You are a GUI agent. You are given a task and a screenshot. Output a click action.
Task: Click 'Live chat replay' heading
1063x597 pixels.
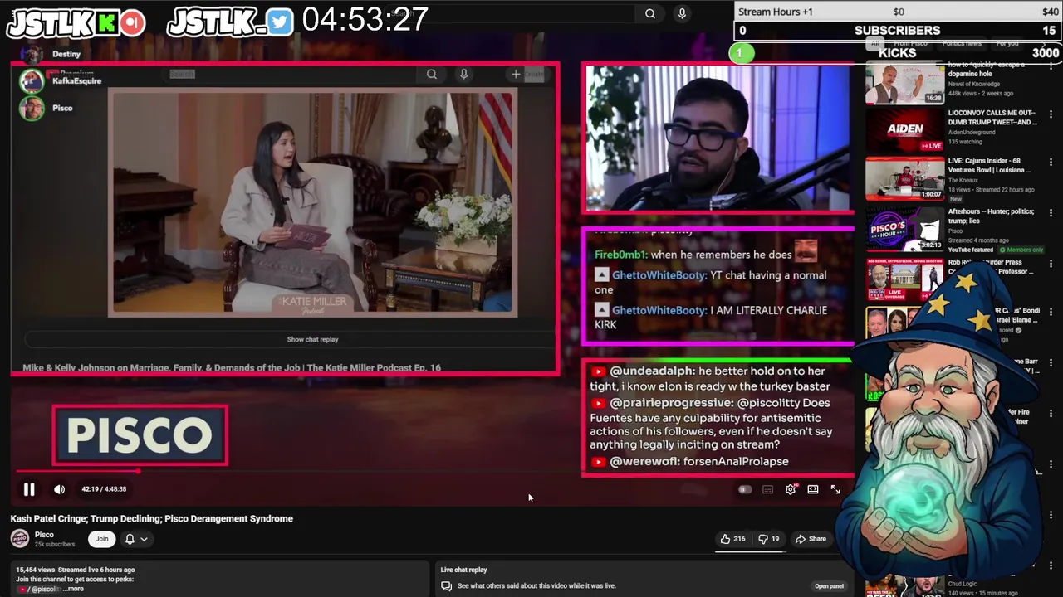pos(463,570)
